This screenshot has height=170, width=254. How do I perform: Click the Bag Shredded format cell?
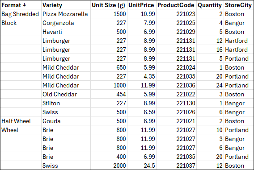coord(21,14)
